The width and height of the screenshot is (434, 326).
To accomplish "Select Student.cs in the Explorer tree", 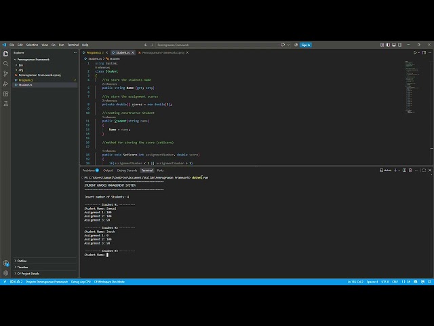I will pos(44,85).
